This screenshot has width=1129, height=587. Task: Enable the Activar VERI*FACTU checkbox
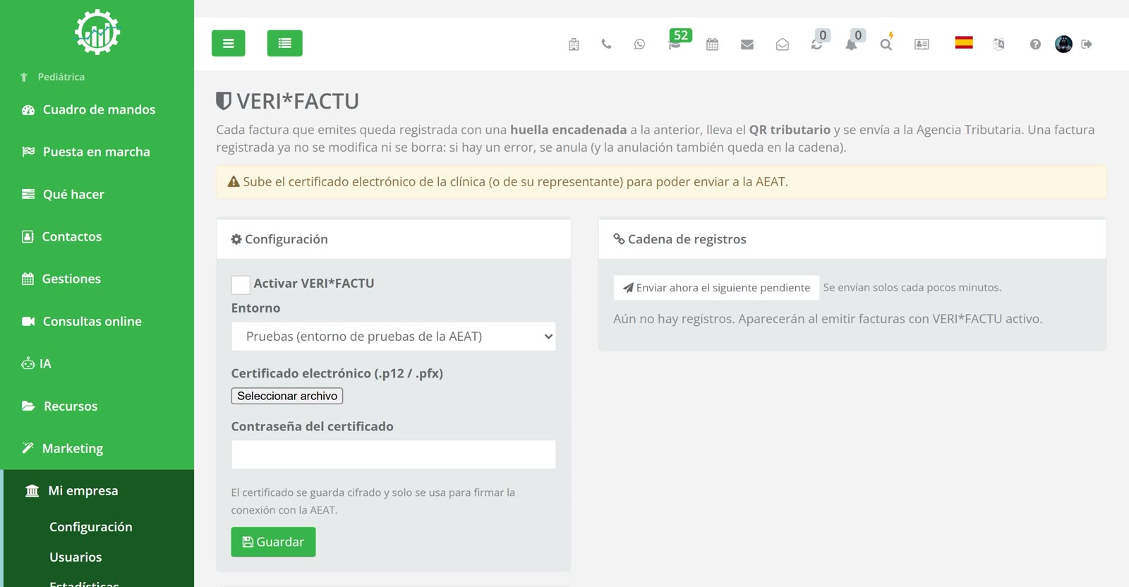pyautogui.click(x=241, y=284)
